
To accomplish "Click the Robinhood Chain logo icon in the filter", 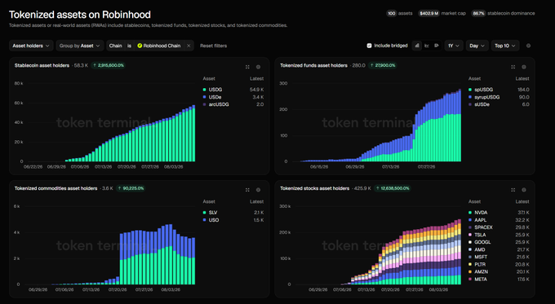I will coord(140,46).
